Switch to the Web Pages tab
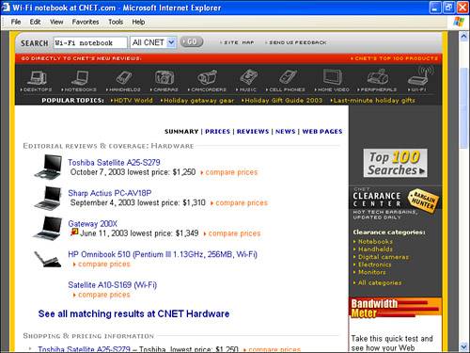Screen dimensions: 470x353 tap(322, 132)
